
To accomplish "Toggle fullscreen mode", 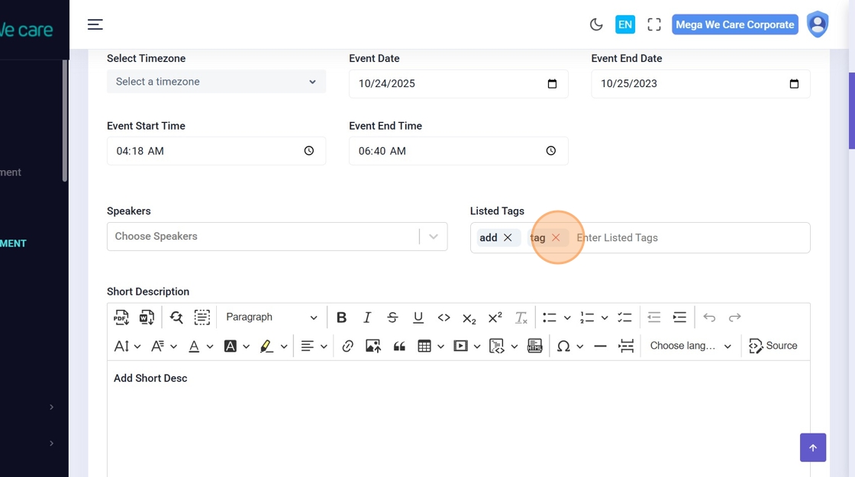I will pos(653,24).
